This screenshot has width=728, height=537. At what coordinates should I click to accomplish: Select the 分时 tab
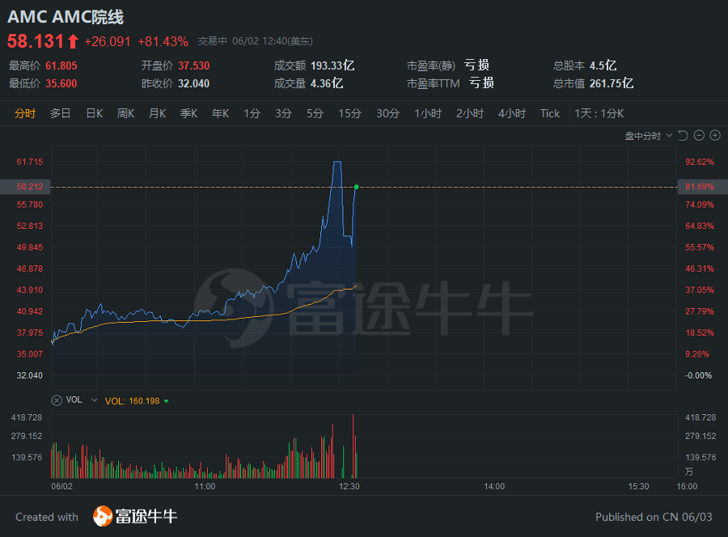[25, 114]
